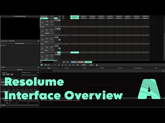Eject Layer 4 content with X
This screenshot has width=165, height=123.
[x=42, y=31]
